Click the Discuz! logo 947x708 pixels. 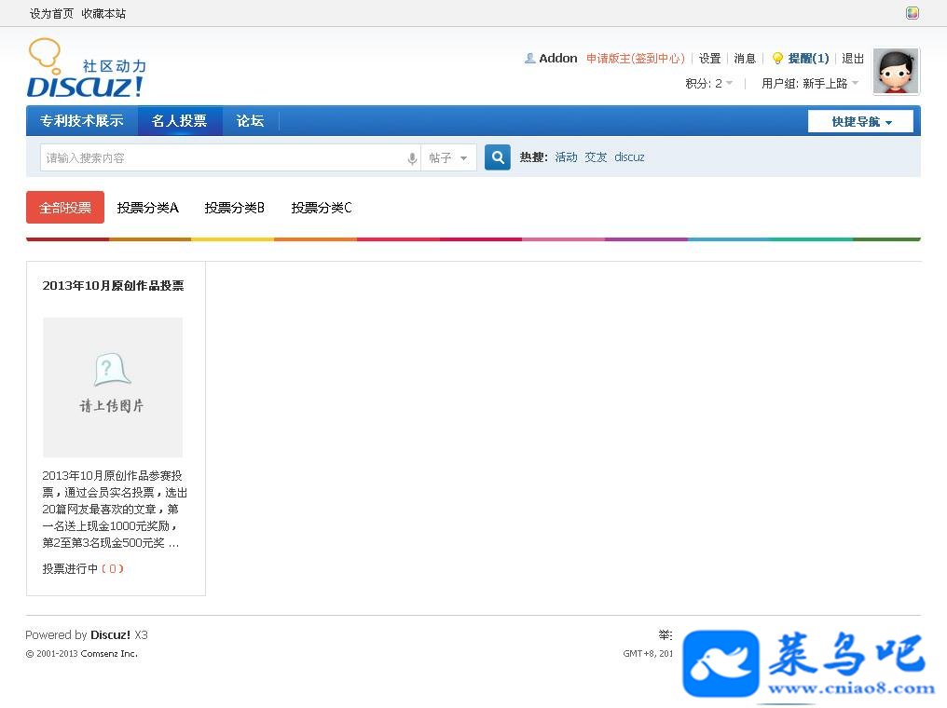pos(87,68)
